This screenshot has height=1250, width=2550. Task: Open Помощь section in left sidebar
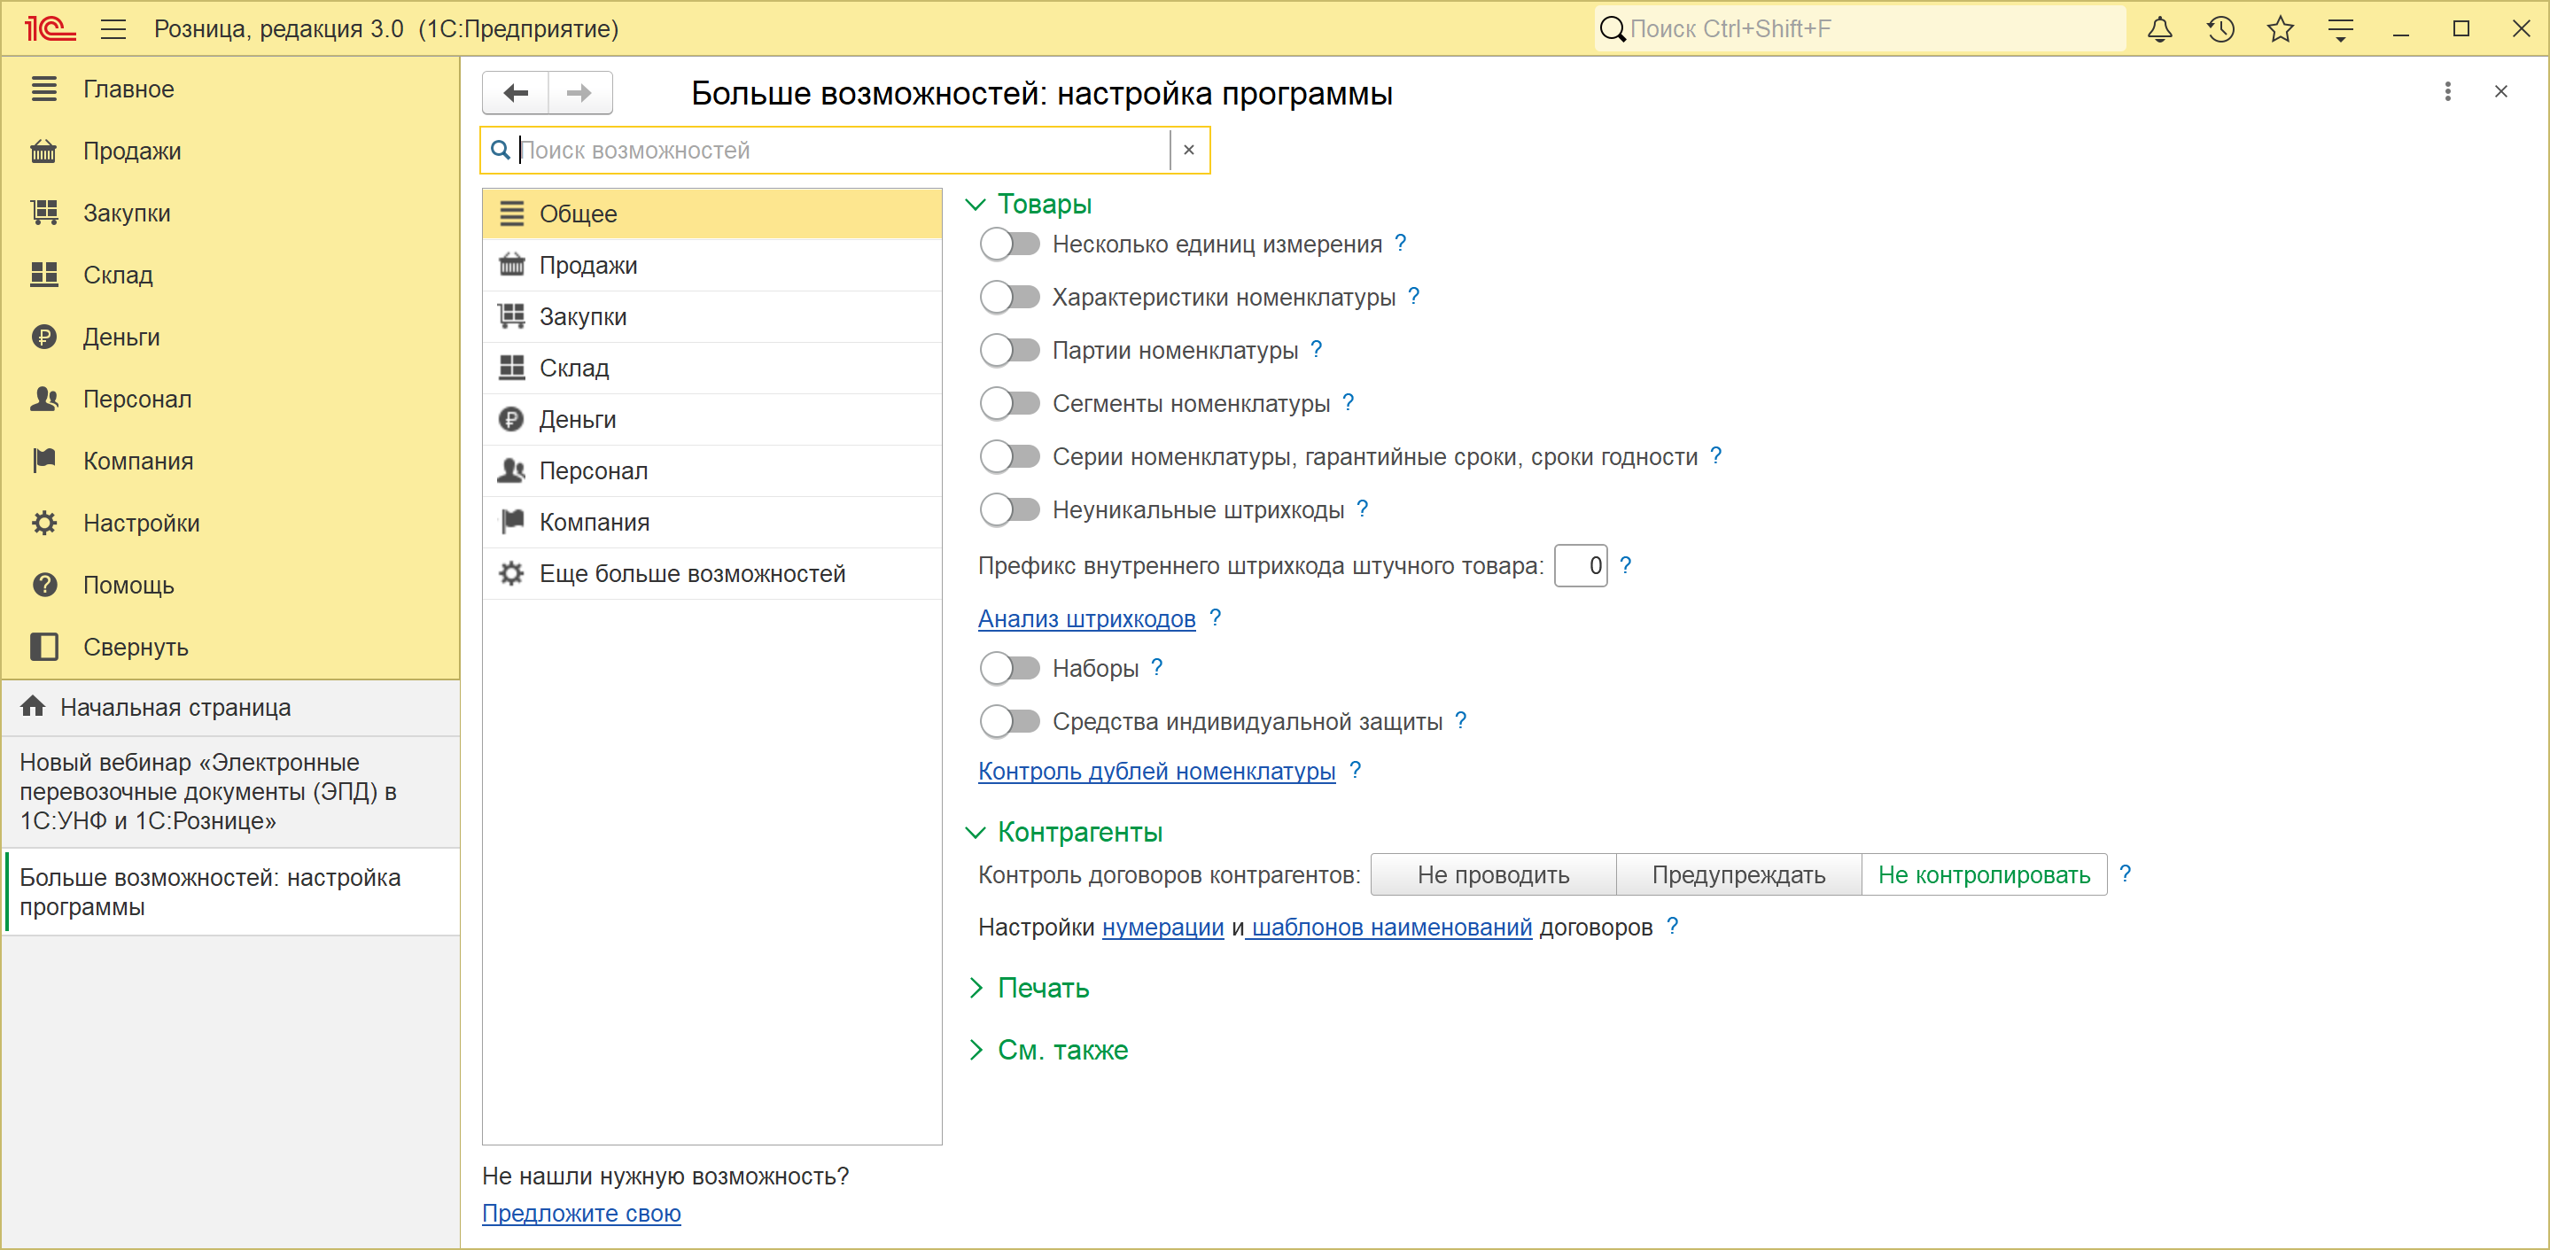(229, 585)
